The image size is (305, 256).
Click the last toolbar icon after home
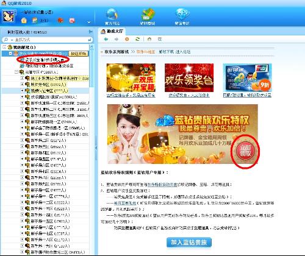[x=160, y=39]
